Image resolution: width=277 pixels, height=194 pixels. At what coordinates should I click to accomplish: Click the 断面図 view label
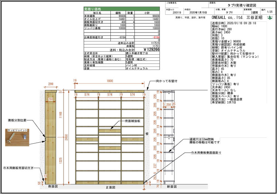coord(172,187)
